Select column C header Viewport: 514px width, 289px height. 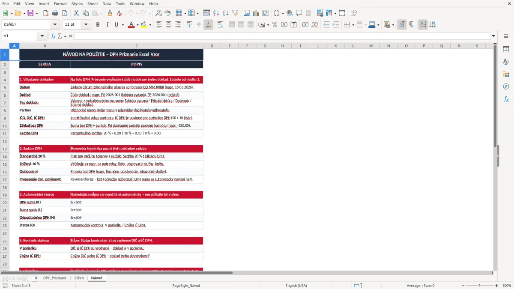[x=137, y=46]
